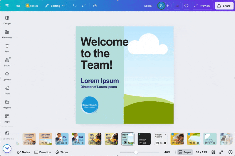Open the help question mark

(x=230, y=152)
